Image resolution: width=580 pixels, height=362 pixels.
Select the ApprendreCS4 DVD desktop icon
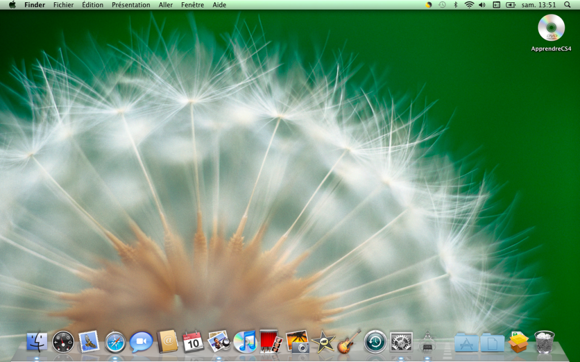(x=551, y=28)
